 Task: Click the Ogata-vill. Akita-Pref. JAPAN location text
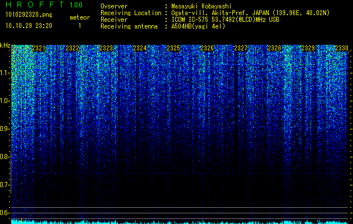coord(250,13)
